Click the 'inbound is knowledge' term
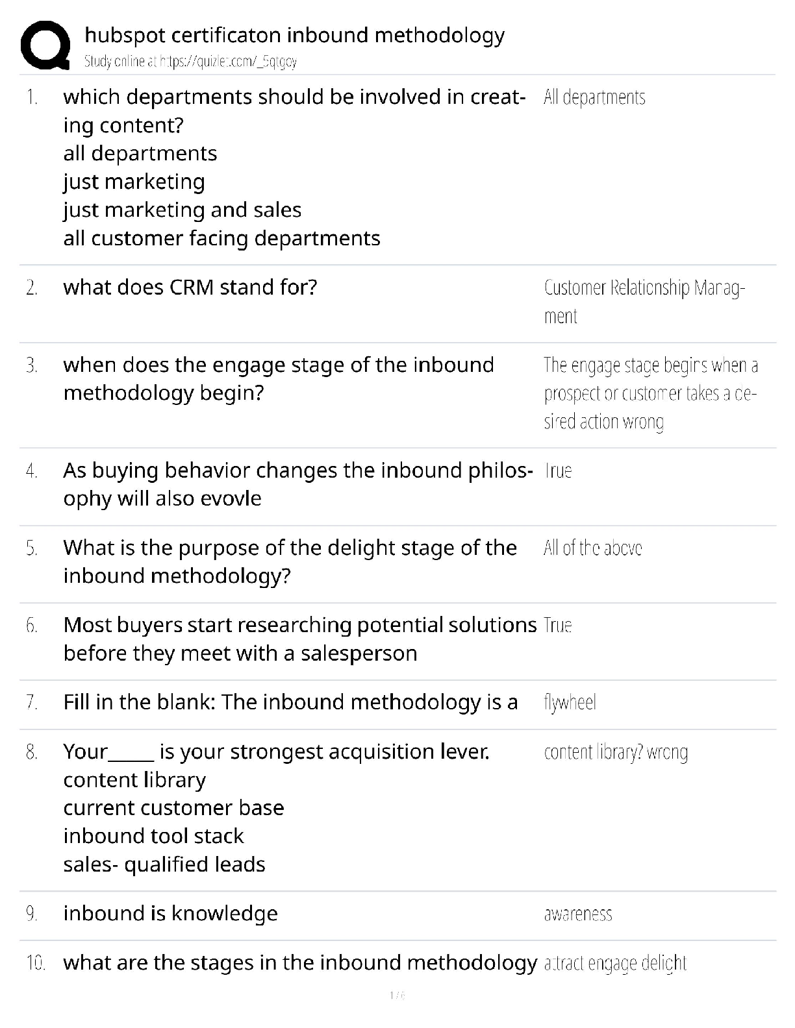This screenshot has height=1028, width=795. click(x=170, y=914)
